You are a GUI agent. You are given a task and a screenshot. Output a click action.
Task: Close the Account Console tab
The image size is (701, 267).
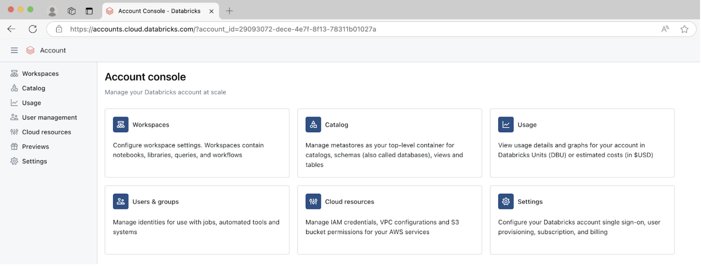pyautogui.click(x=211, y=11)
